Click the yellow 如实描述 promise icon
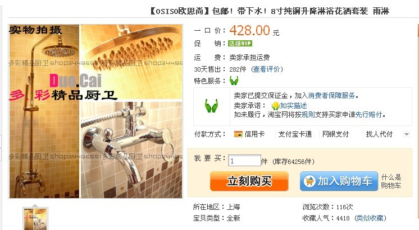Image resolution: width=419 pixels, height=230 pixels. (x=275, y=106)
